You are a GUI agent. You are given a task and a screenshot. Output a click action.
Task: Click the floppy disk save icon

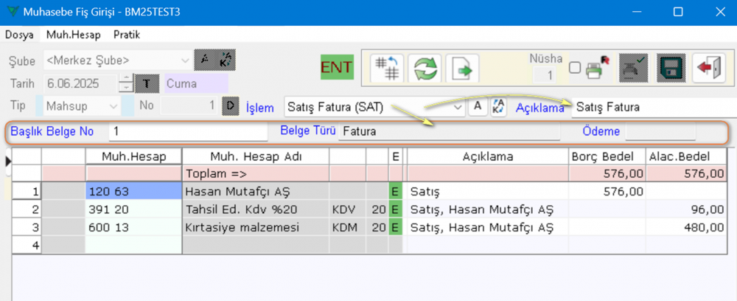coord(670,68)
